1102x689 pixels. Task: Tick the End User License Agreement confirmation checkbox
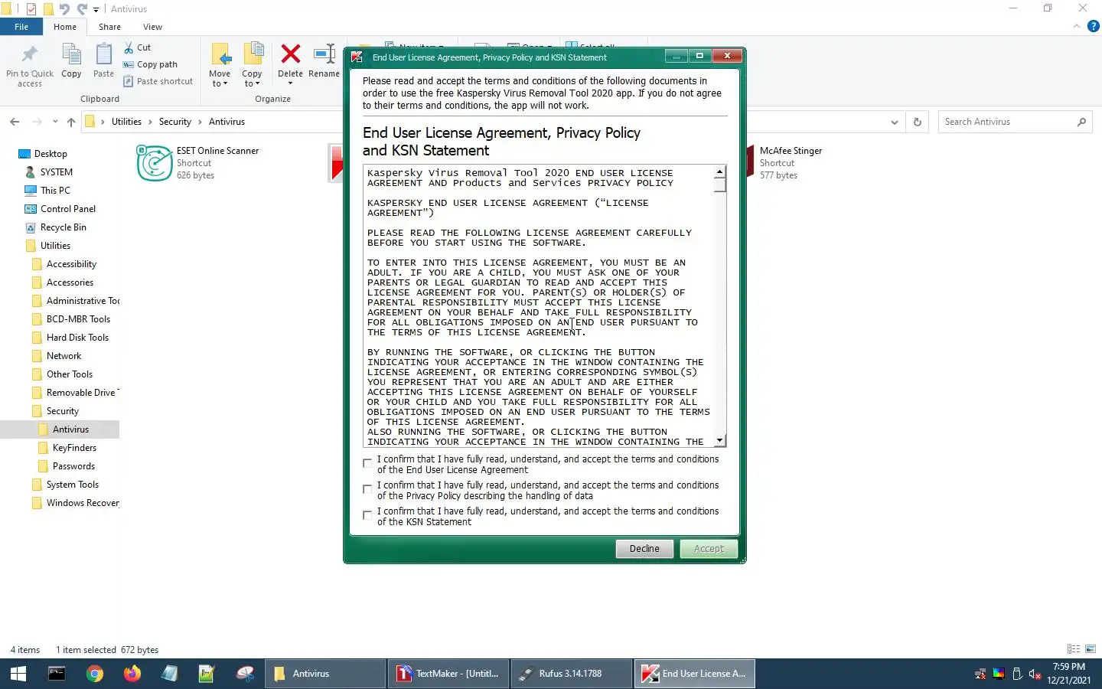click(x=367, y=463)
